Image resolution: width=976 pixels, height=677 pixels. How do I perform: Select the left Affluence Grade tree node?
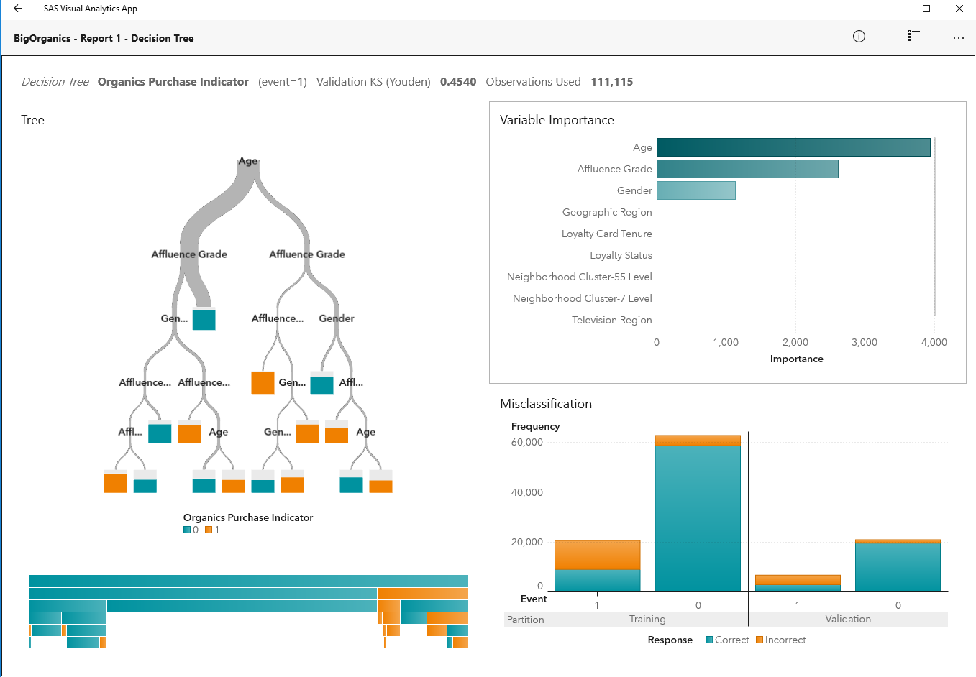[x=189, y=254]
